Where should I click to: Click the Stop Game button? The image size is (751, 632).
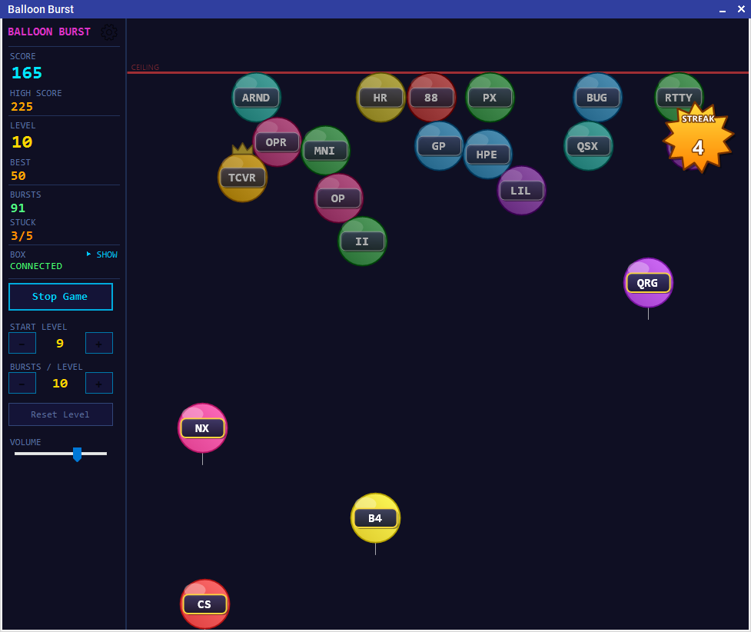point(61,297)
